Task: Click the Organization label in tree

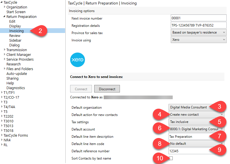Action: pos(17,7)
